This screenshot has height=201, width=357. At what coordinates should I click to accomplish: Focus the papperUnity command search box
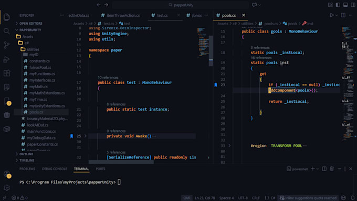click(x=180, y=5)
